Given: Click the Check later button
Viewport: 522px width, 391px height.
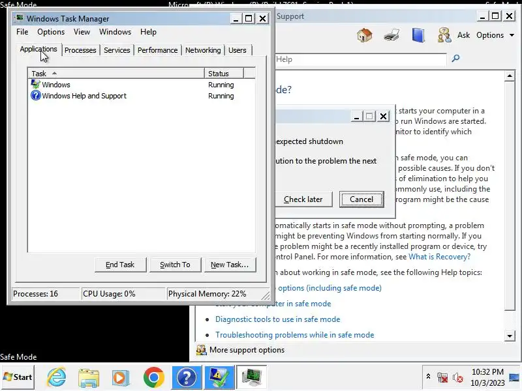Looking at the screenshot, I should click(303, 199).
